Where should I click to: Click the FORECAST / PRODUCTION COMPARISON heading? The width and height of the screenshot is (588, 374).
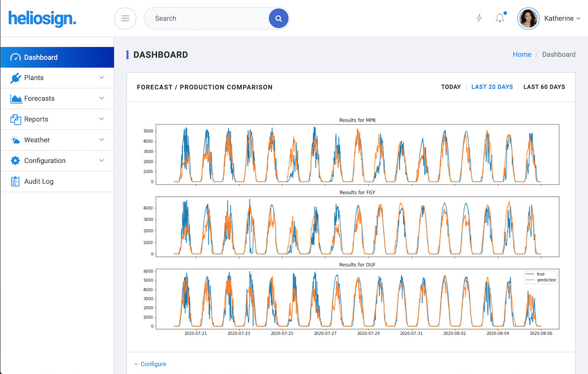point(205,87)
